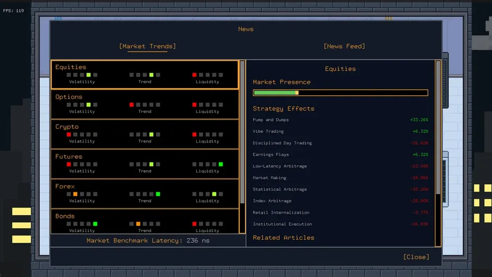Click the Related Articles heading

283,238
